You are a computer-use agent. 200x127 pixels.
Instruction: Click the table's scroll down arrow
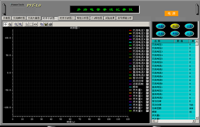coord(197,118)
